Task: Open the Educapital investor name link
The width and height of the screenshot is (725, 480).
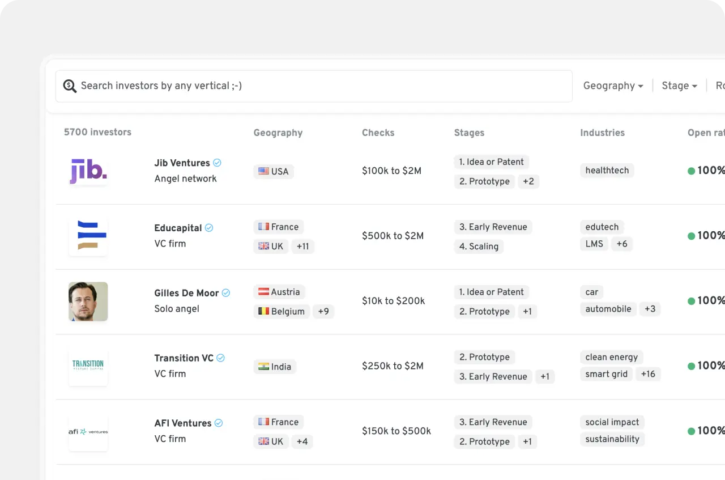Action: [x=178, y=228]
